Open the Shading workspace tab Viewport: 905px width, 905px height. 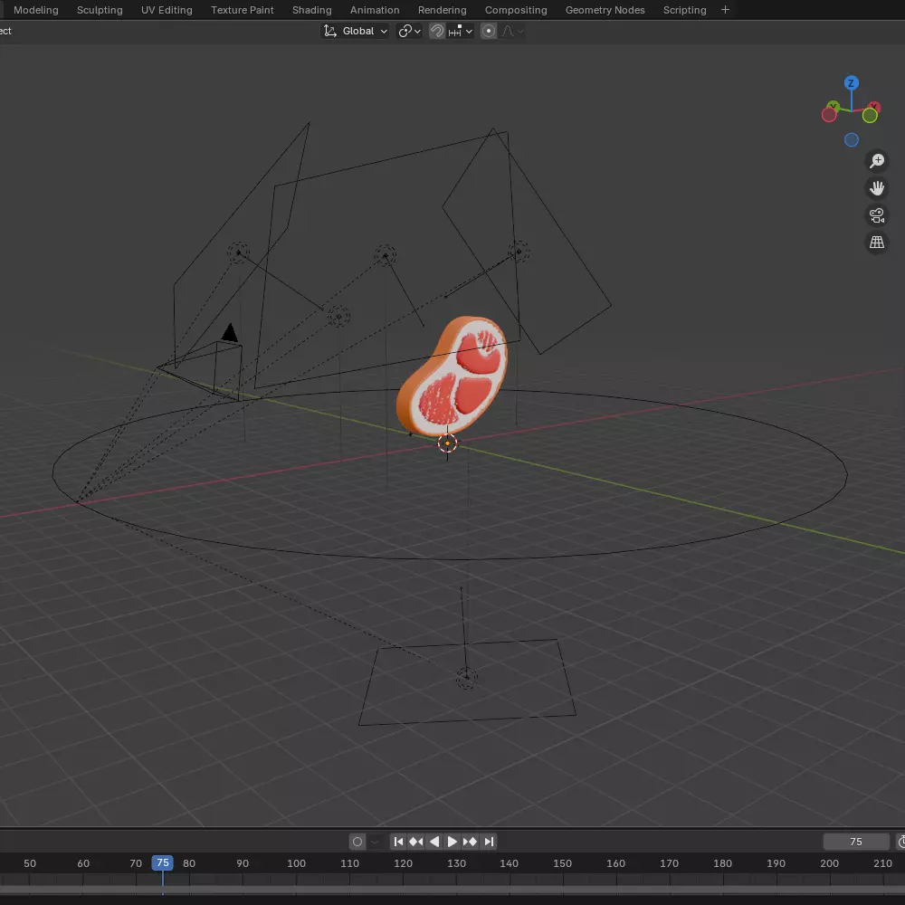click(311, 10)
